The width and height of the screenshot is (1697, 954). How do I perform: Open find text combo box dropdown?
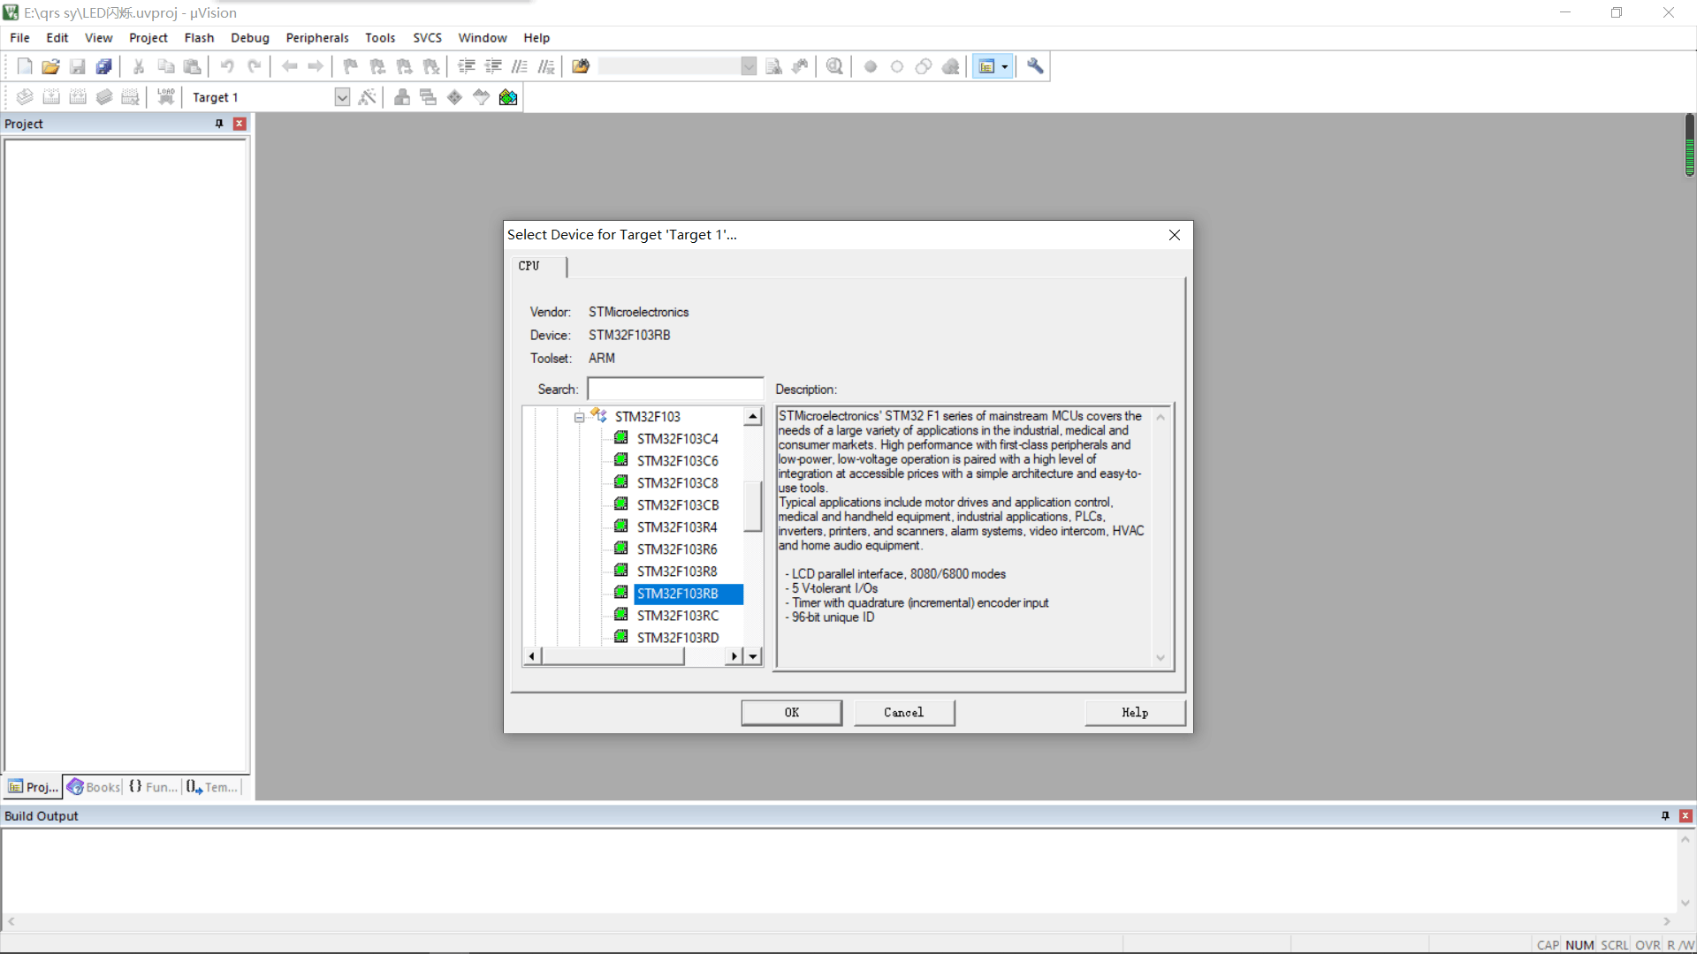(749, 66)
